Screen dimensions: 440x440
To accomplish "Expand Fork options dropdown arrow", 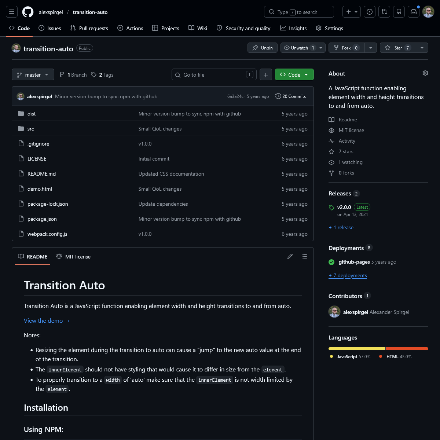I will [371, 48].
